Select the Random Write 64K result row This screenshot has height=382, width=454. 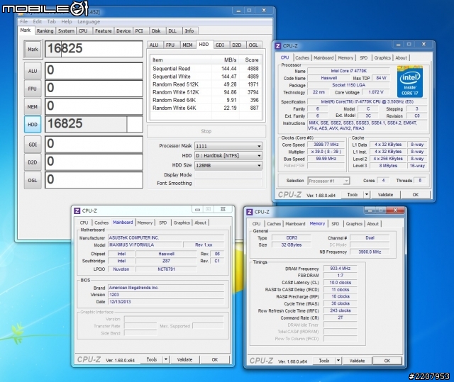point(206,108)
